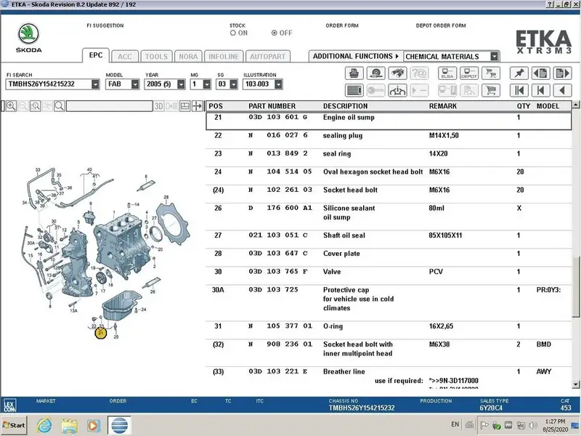Viewport: 581px width, 436px height.
Task: Go to next illustration page icon
Action: tap(562, 73)
